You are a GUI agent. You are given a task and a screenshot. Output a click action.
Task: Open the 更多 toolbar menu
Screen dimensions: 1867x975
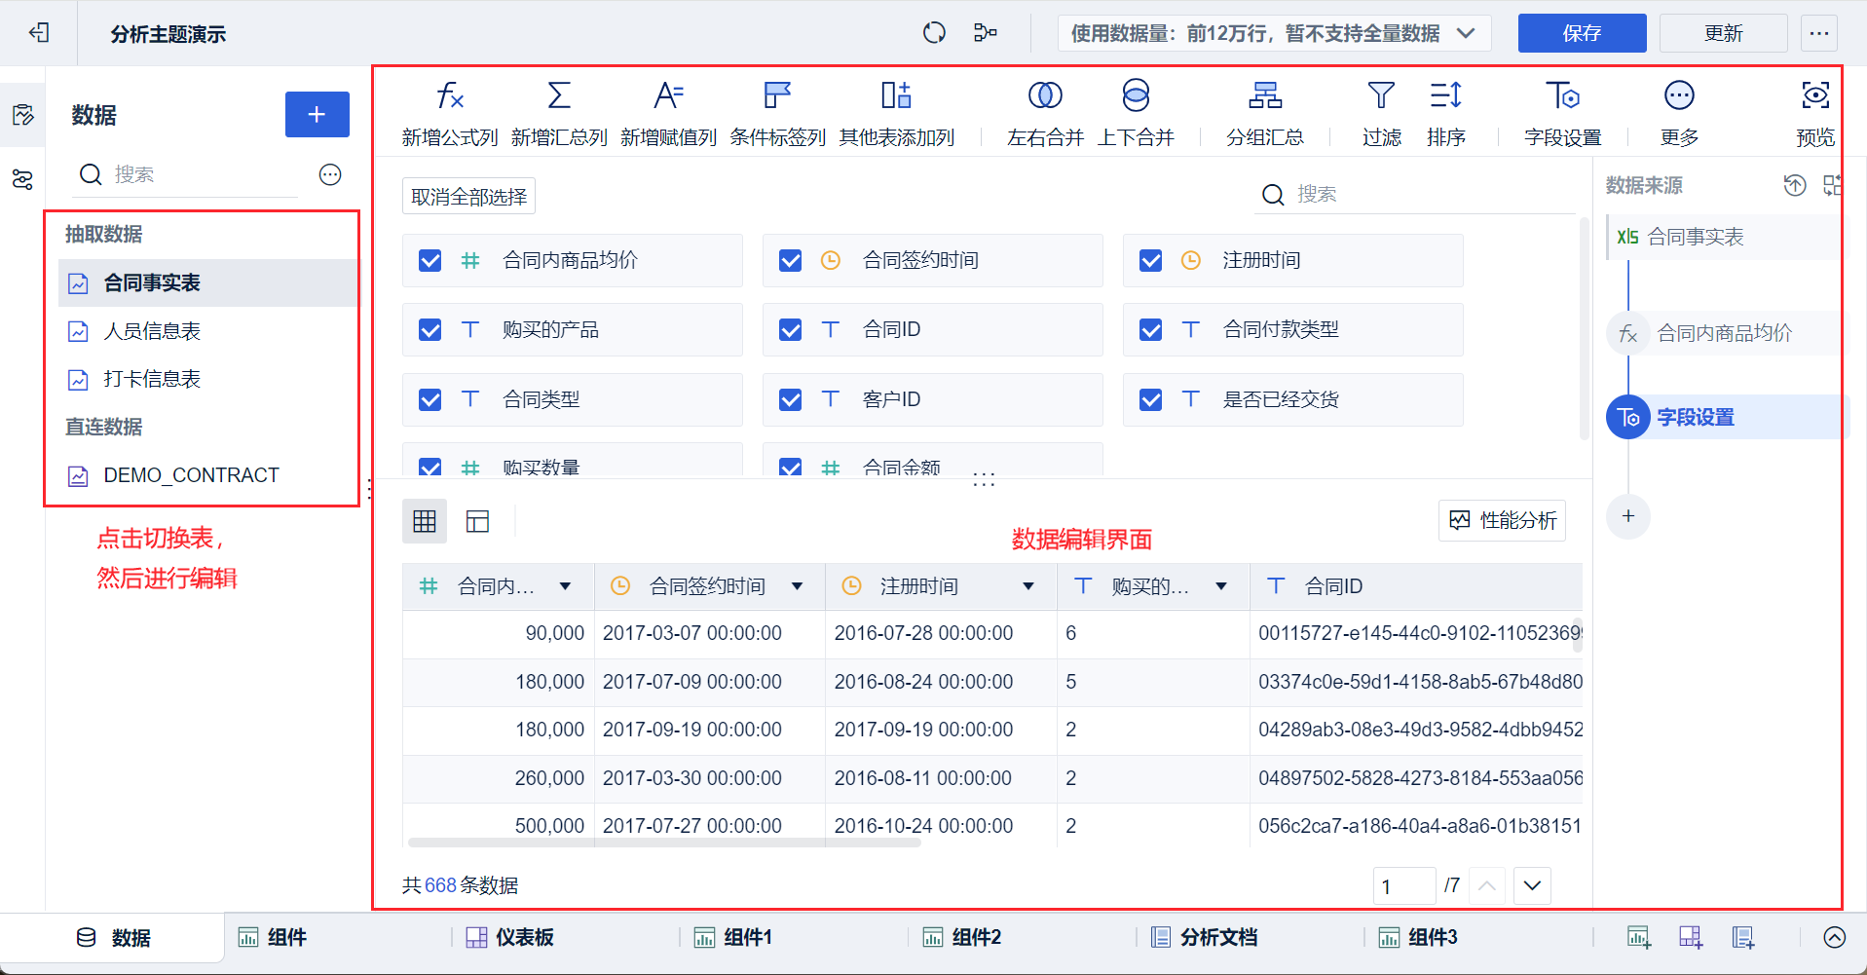[1679, 113]
